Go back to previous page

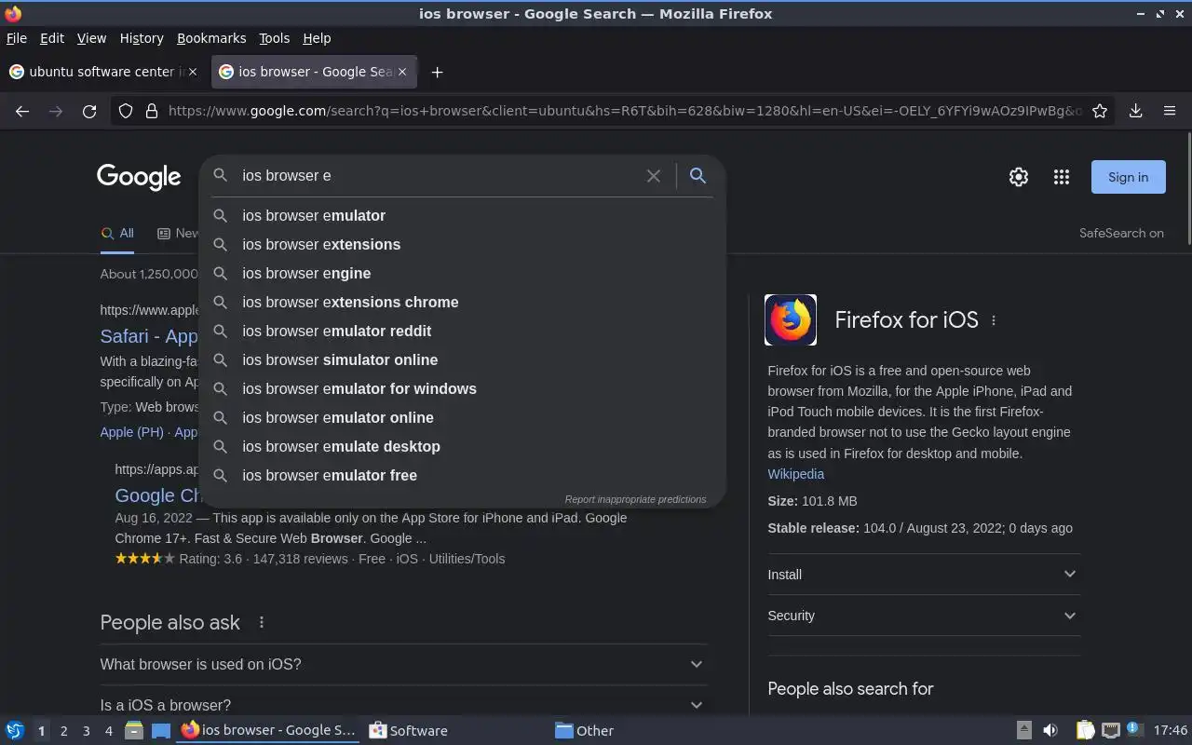22,111
